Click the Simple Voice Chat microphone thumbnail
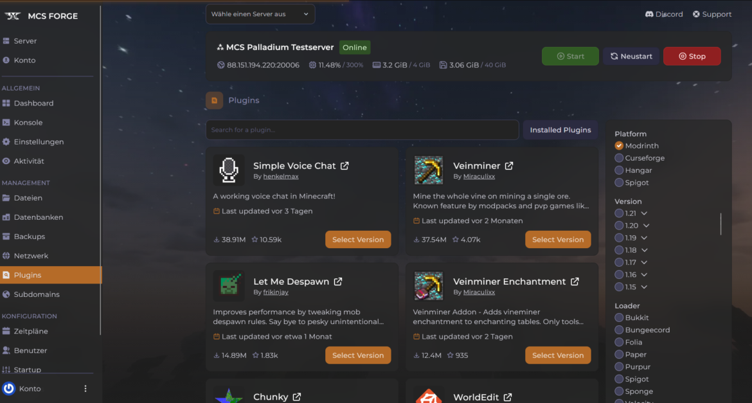The width and height of the screenshot is (752, 403). 229,170
